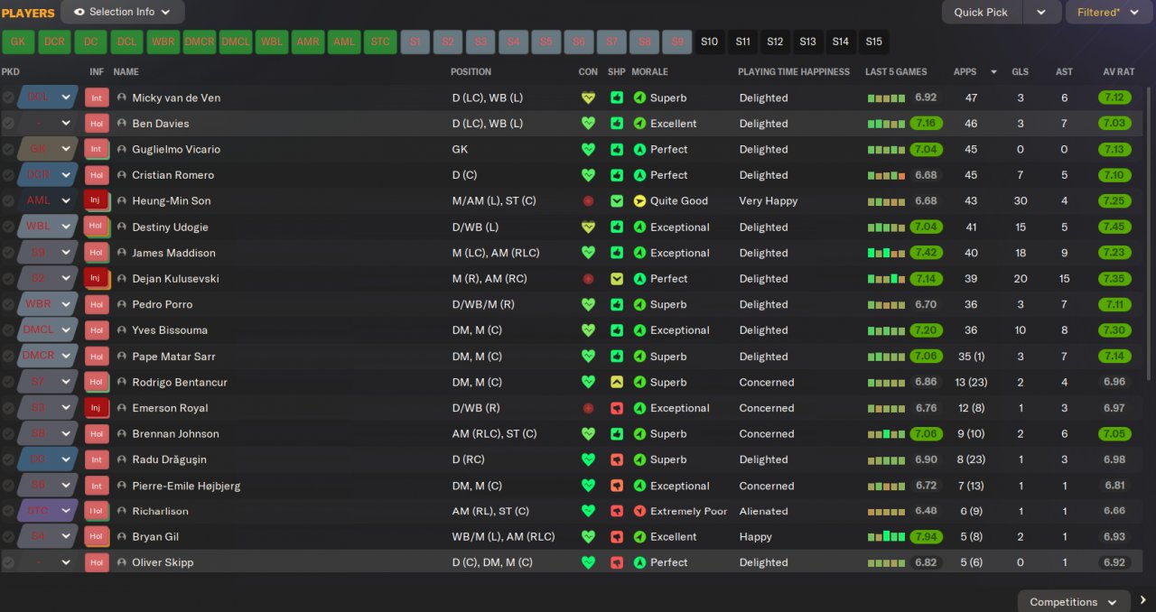Click Heung-Min Son's yellow morale arrow icon

639,200
